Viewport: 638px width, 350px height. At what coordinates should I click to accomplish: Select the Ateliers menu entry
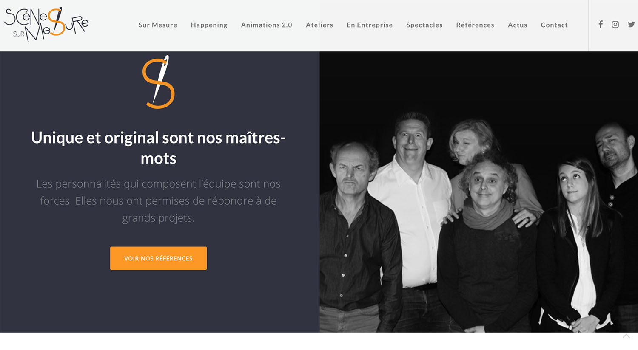(x=319, y=25)
